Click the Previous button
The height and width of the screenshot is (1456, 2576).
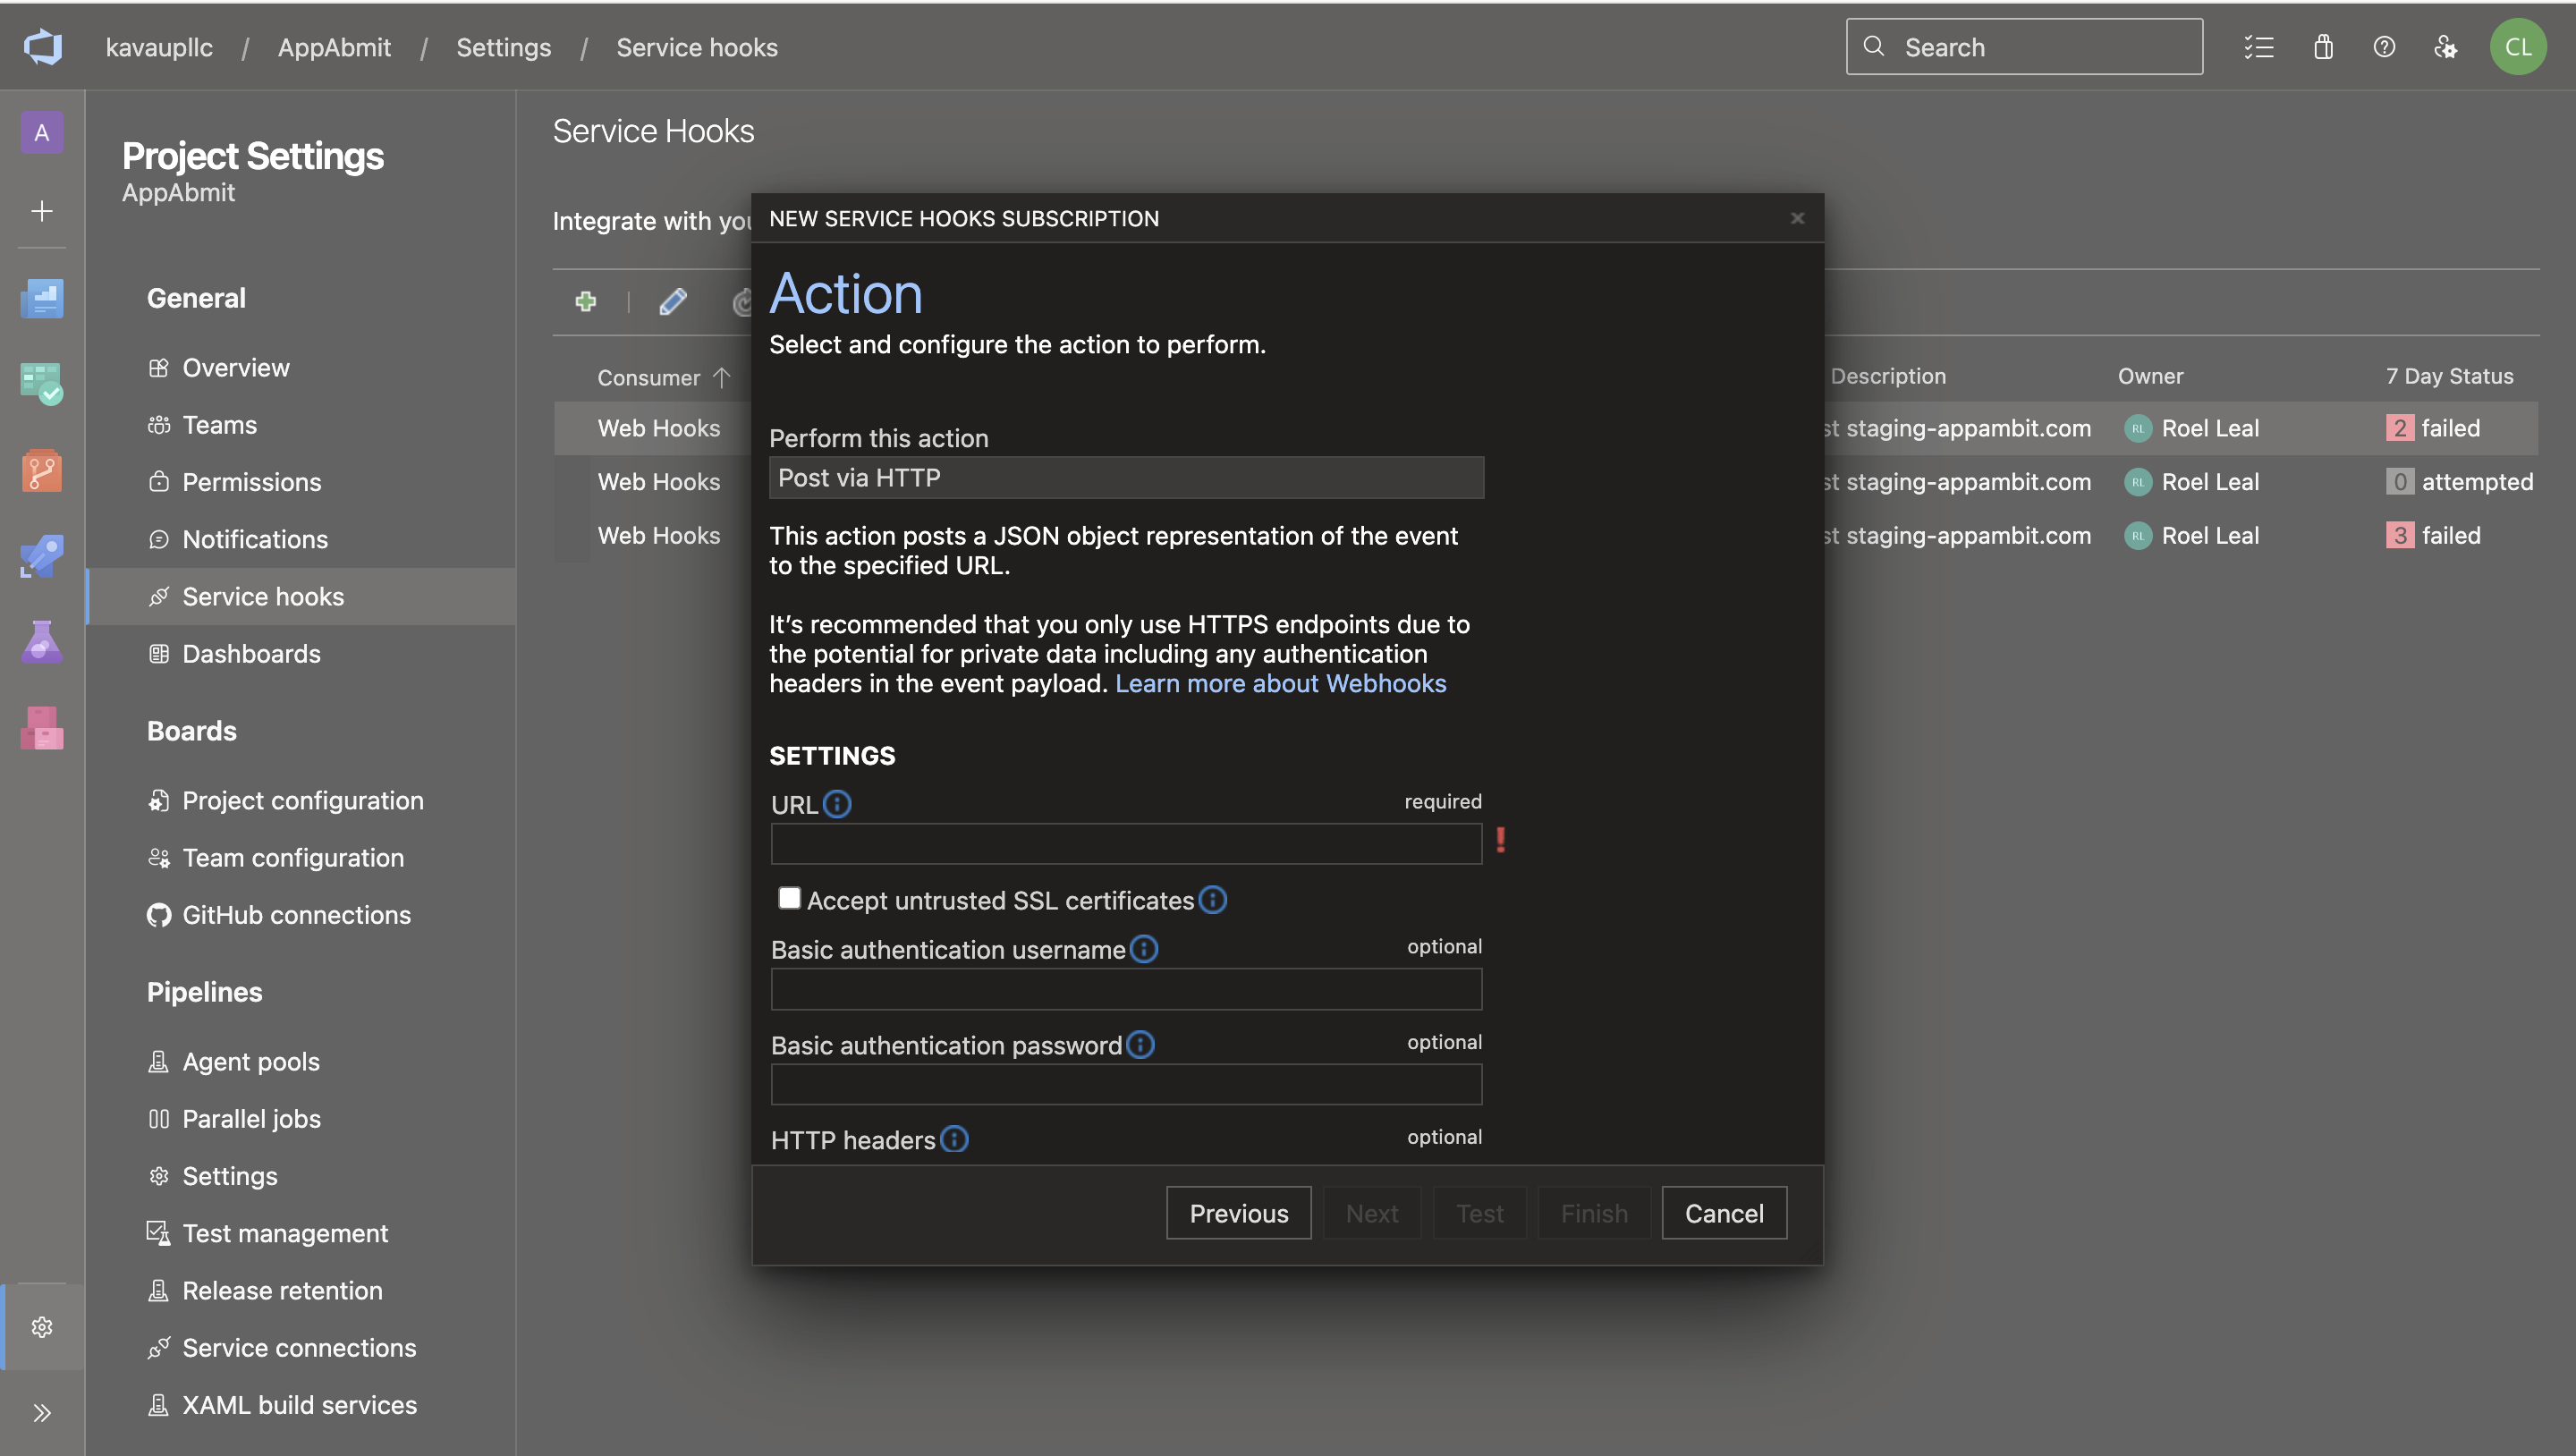coord(1238,1213)
